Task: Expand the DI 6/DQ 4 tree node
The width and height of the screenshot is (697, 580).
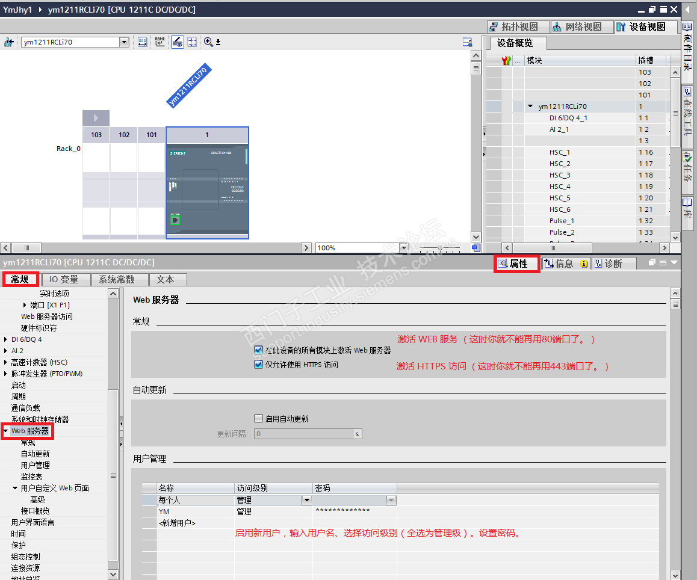Action: (x=5, y=339)
